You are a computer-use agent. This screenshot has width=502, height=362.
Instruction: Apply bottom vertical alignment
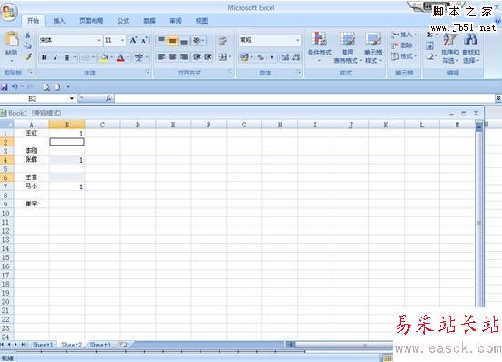pos(184,41)
